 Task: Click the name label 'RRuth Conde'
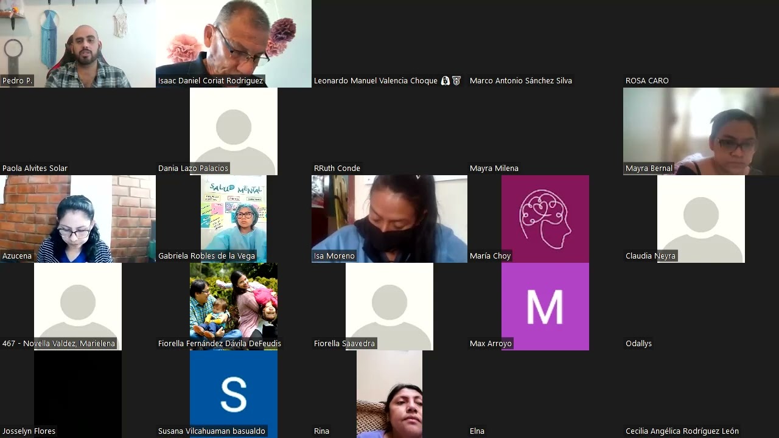[337, 168]
